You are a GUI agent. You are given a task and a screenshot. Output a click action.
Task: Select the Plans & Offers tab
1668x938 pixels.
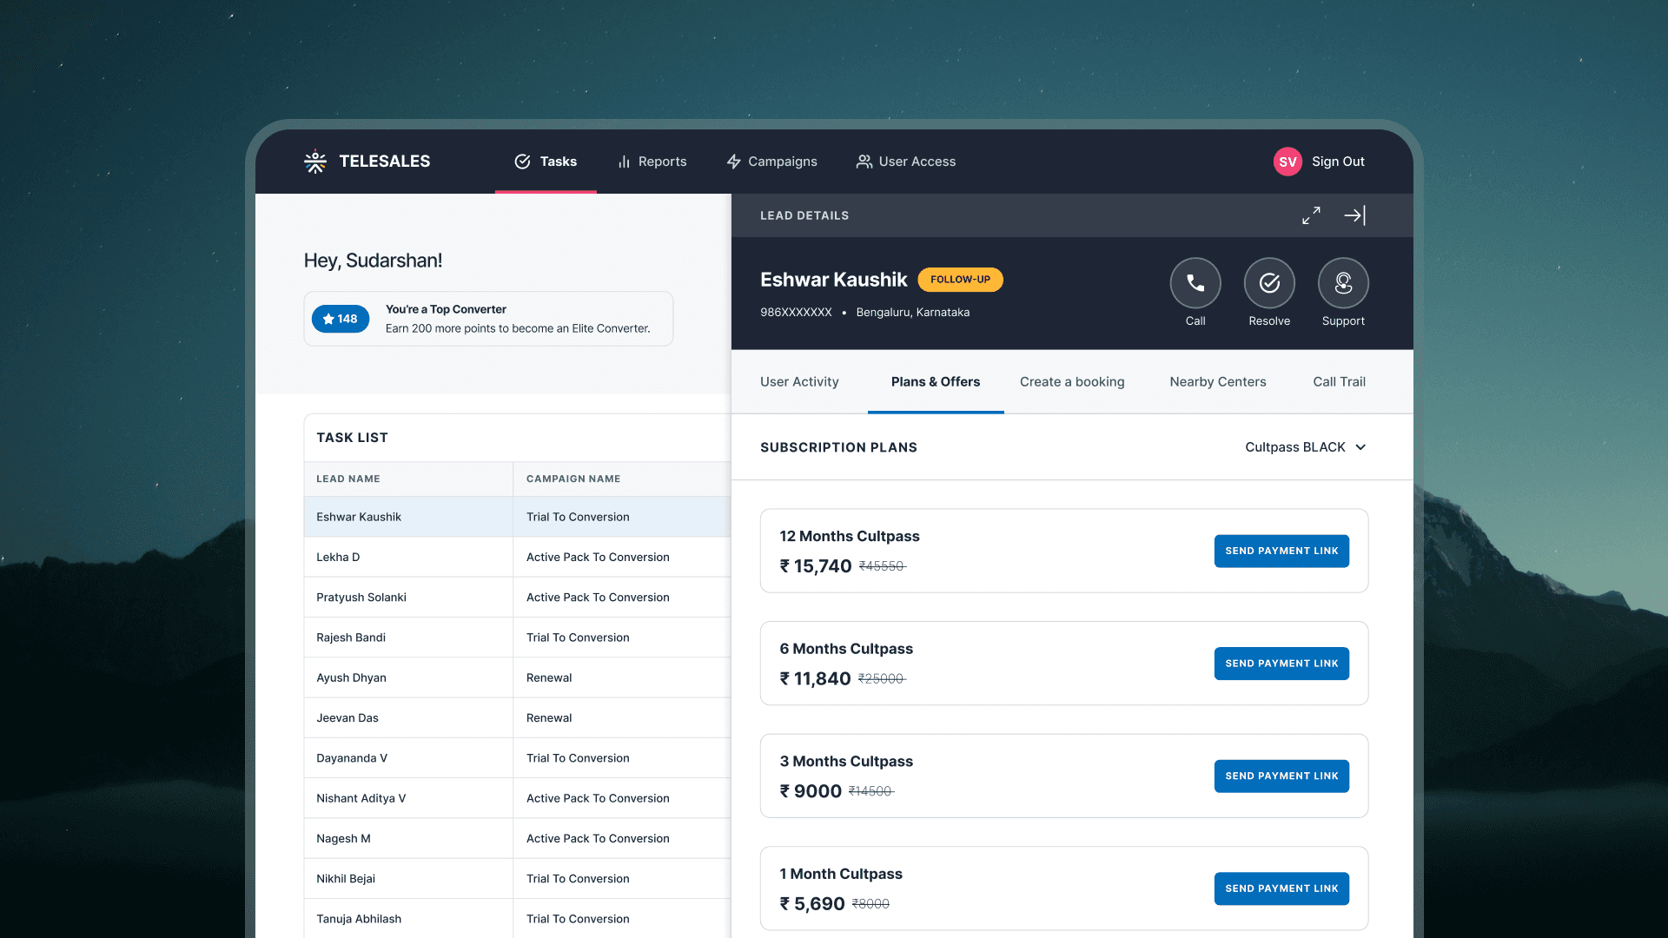(x=936, y=382)
